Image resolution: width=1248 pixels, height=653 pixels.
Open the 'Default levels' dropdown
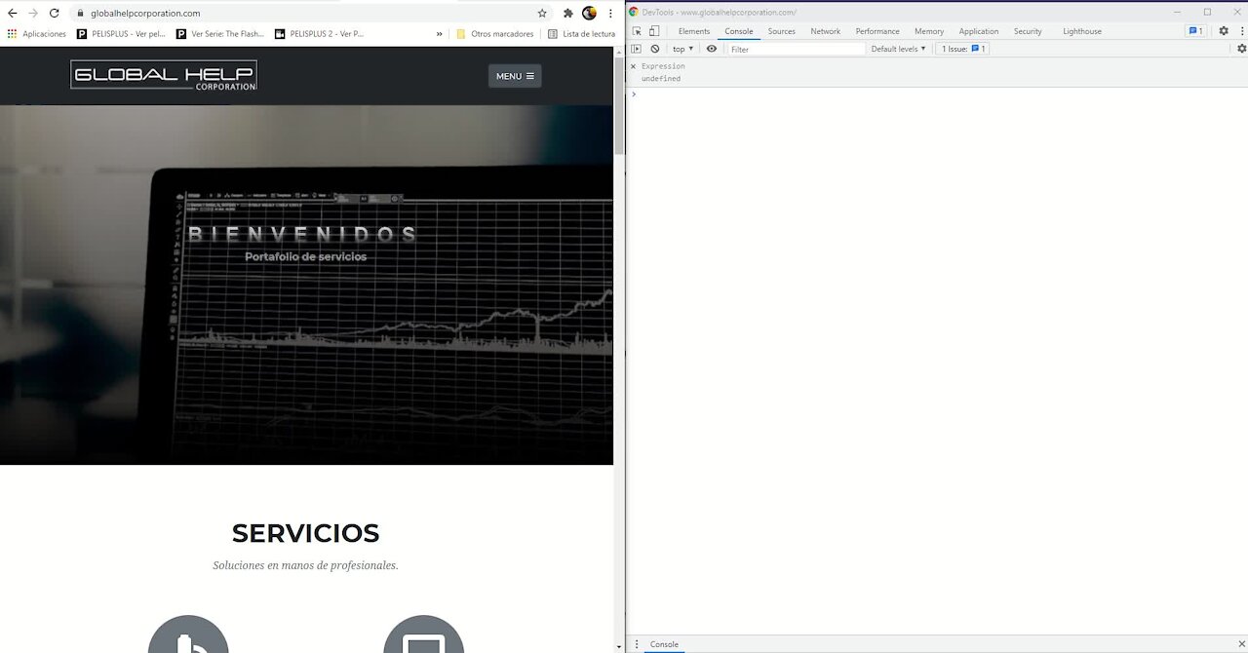(898, 49)
